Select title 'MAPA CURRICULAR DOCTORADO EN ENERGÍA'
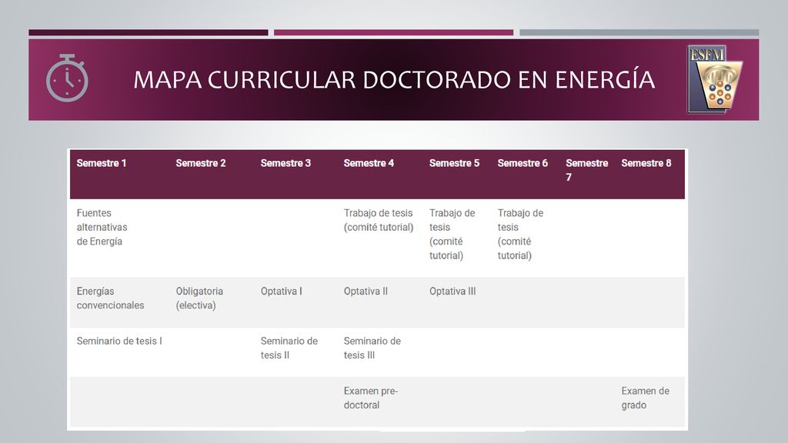The image size is (788, 443). click(x=394, y=80)
